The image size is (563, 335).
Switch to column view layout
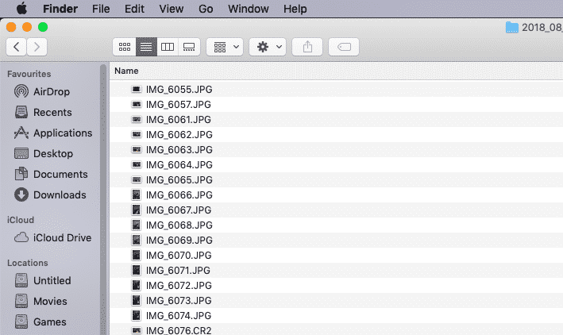tap(168, 47)
